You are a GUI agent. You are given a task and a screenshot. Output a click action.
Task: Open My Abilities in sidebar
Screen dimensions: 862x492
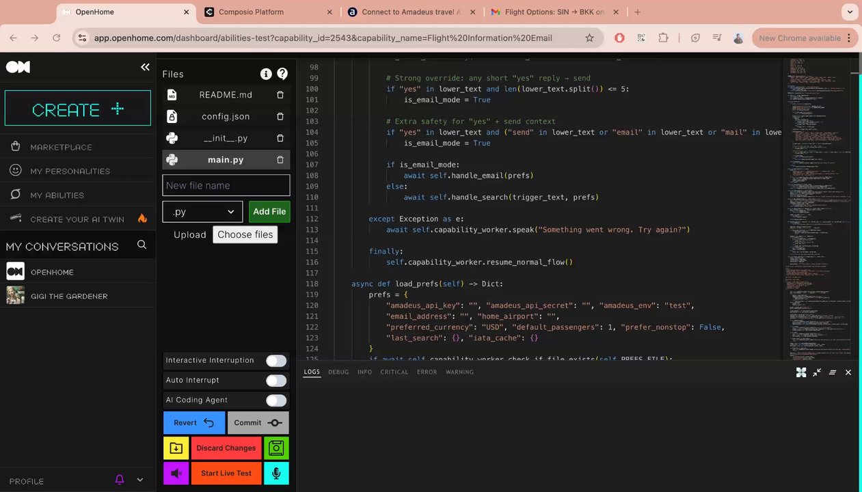click(x=57, y=195)
